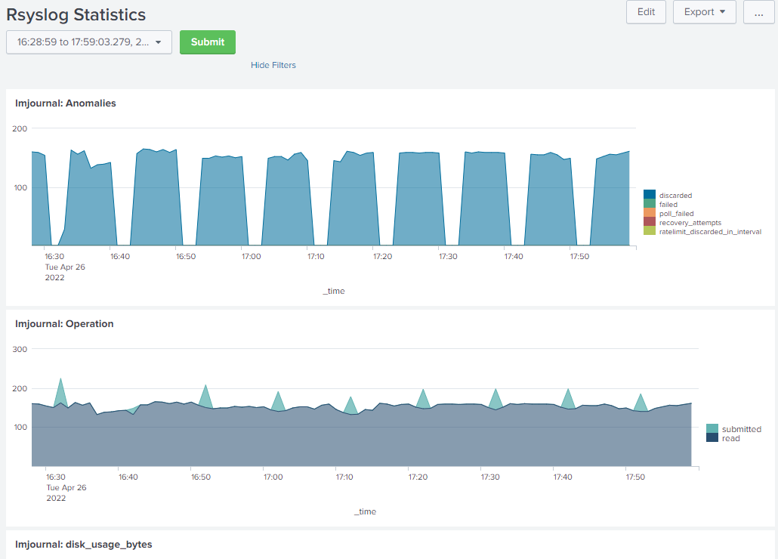Screen dimensions: 778x559
Task: Select the discarded legend label
Action: coord(675,196)
